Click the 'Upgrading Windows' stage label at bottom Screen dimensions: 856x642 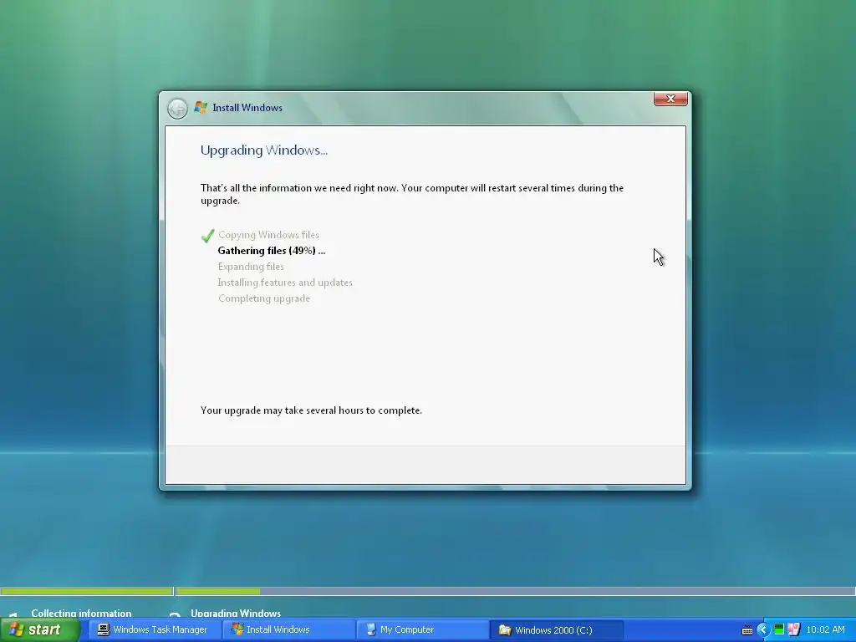[x=236, y=613]
